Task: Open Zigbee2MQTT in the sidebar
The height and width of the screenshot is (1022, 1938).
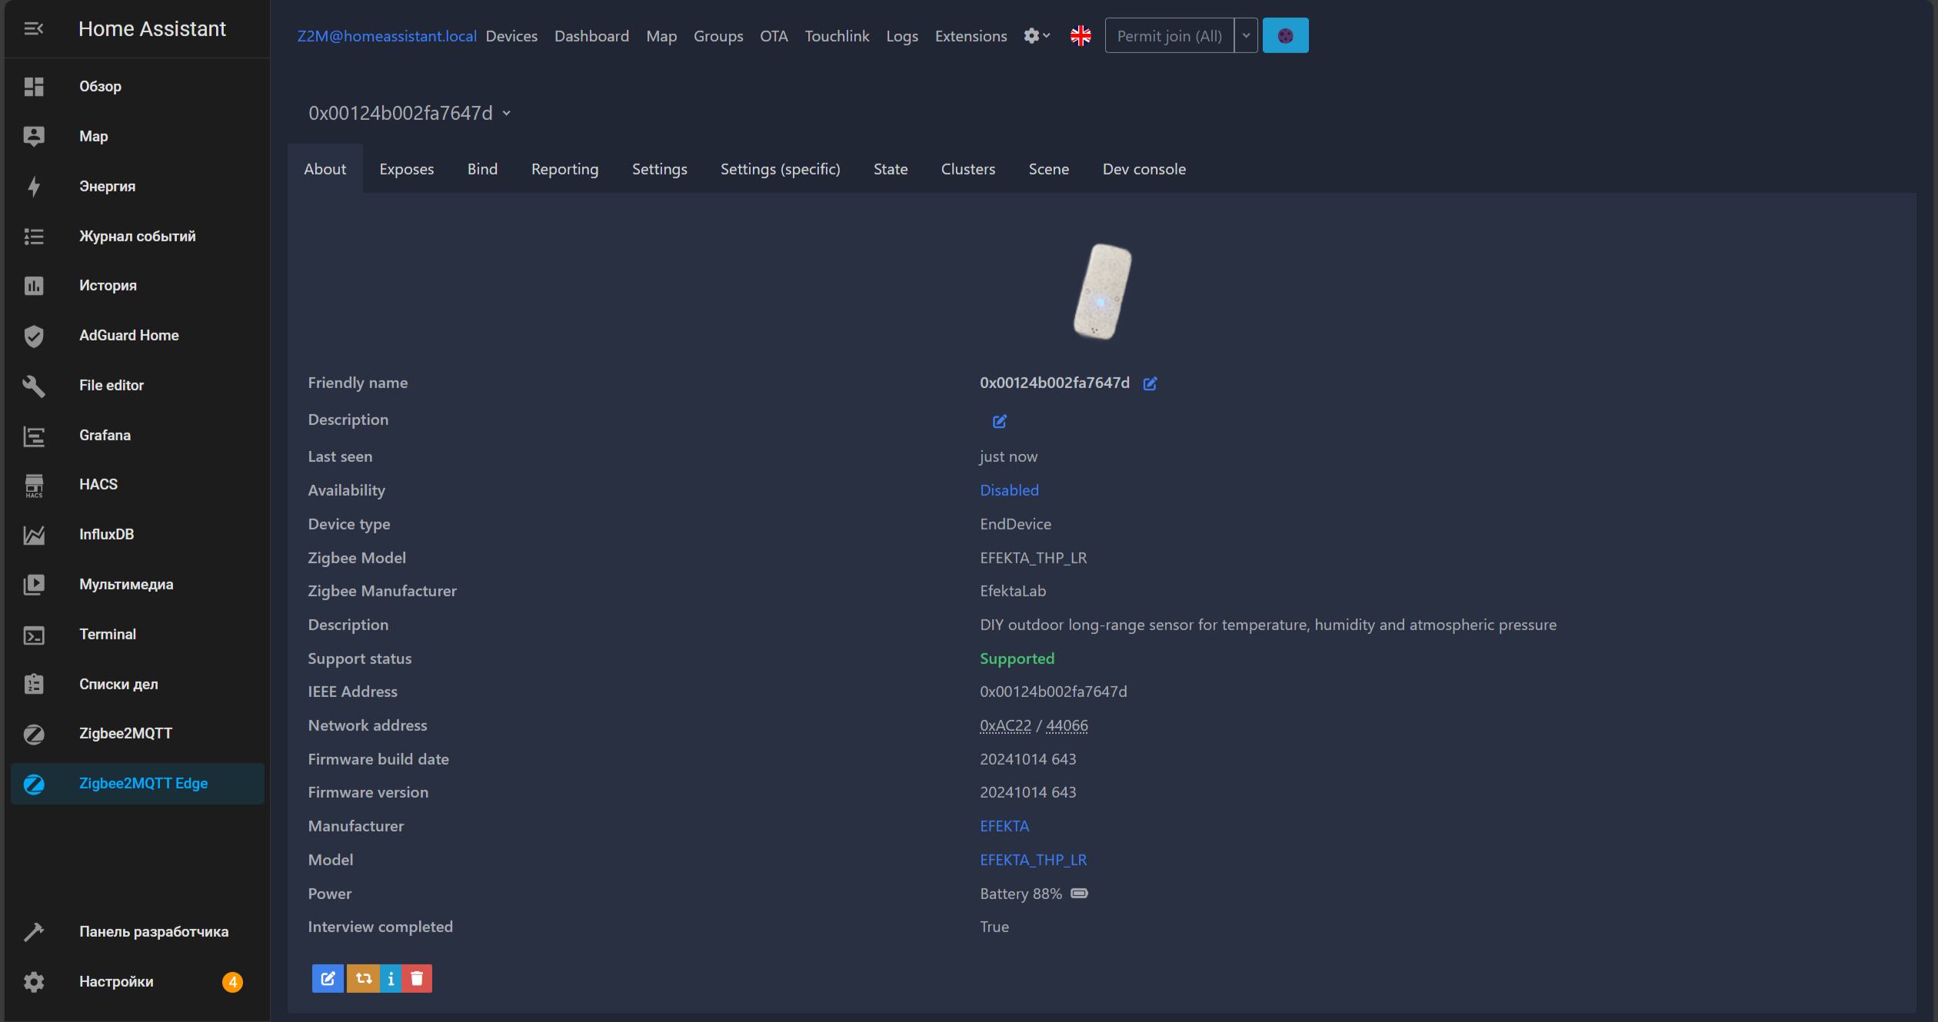Action: (125, 733)
